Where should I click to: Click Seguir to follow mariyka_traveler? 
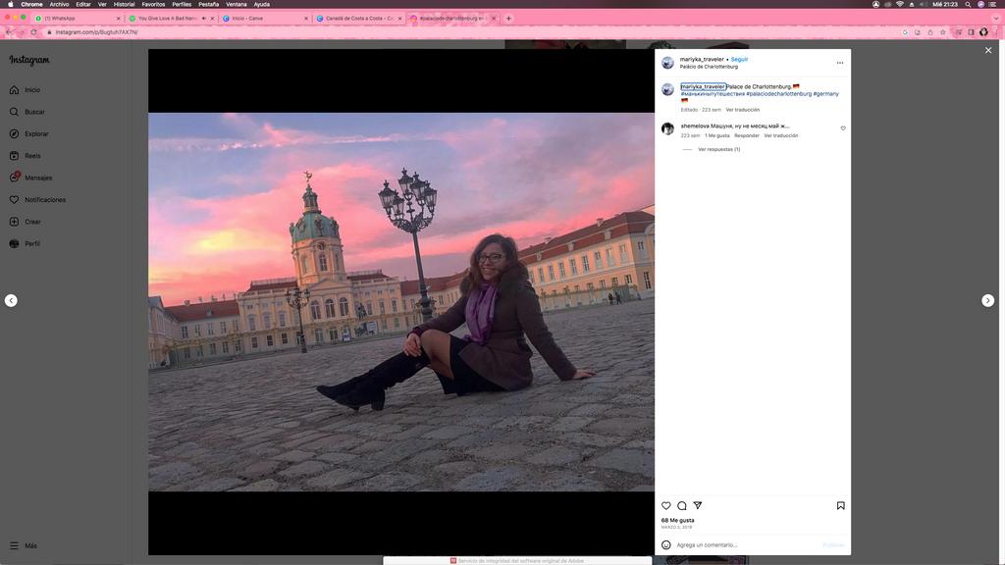pos(739,59)
